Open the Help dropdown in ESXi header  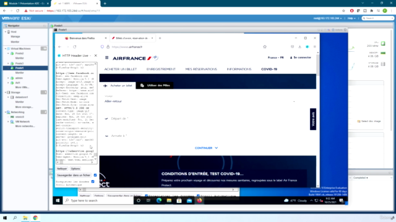pos(351,18)
